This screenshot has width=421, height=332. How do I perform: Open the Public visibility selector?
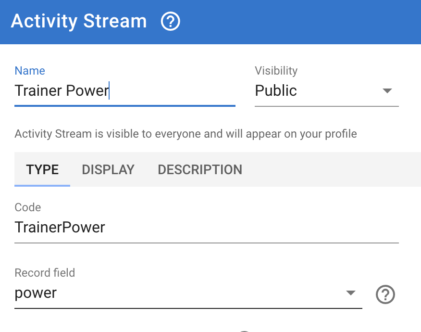point(317,91)
